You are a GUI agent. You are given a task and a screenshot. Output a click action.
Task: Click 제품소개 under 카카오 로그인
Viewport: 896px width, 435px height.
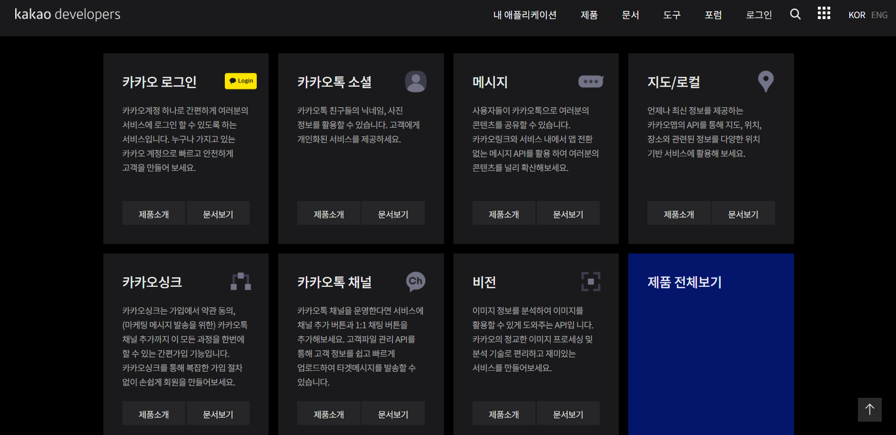click(x=154, y=213)
